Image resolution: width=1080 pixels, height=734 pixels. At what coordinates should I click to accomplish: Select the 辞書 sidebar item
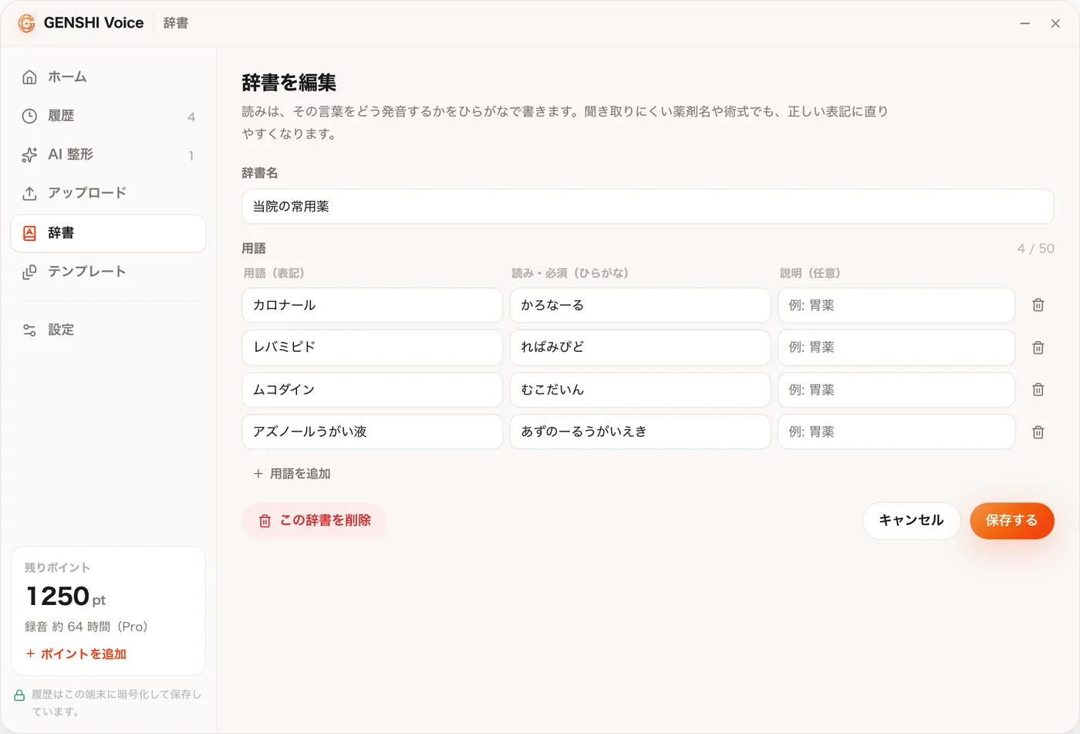pos(108,233)
